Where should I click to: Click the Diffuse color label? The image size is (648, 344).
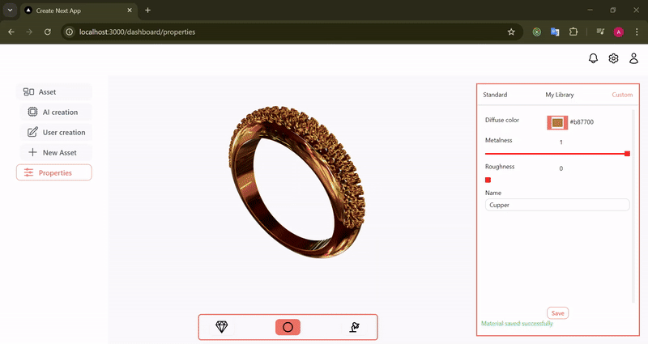[502, 120]
